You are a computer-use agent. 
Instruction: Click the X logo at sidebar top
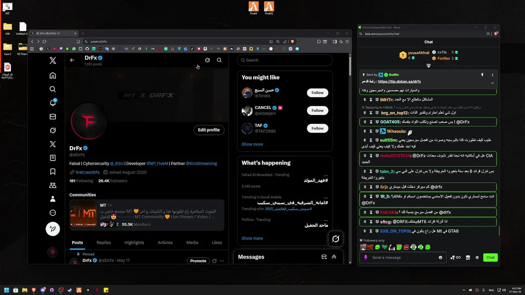[x=52, y=61]
